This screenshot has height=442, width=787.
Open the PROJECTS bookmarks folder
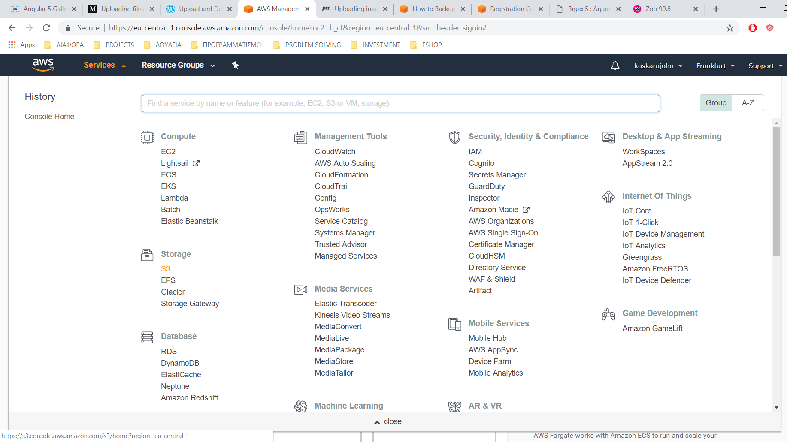pos(114,45)
